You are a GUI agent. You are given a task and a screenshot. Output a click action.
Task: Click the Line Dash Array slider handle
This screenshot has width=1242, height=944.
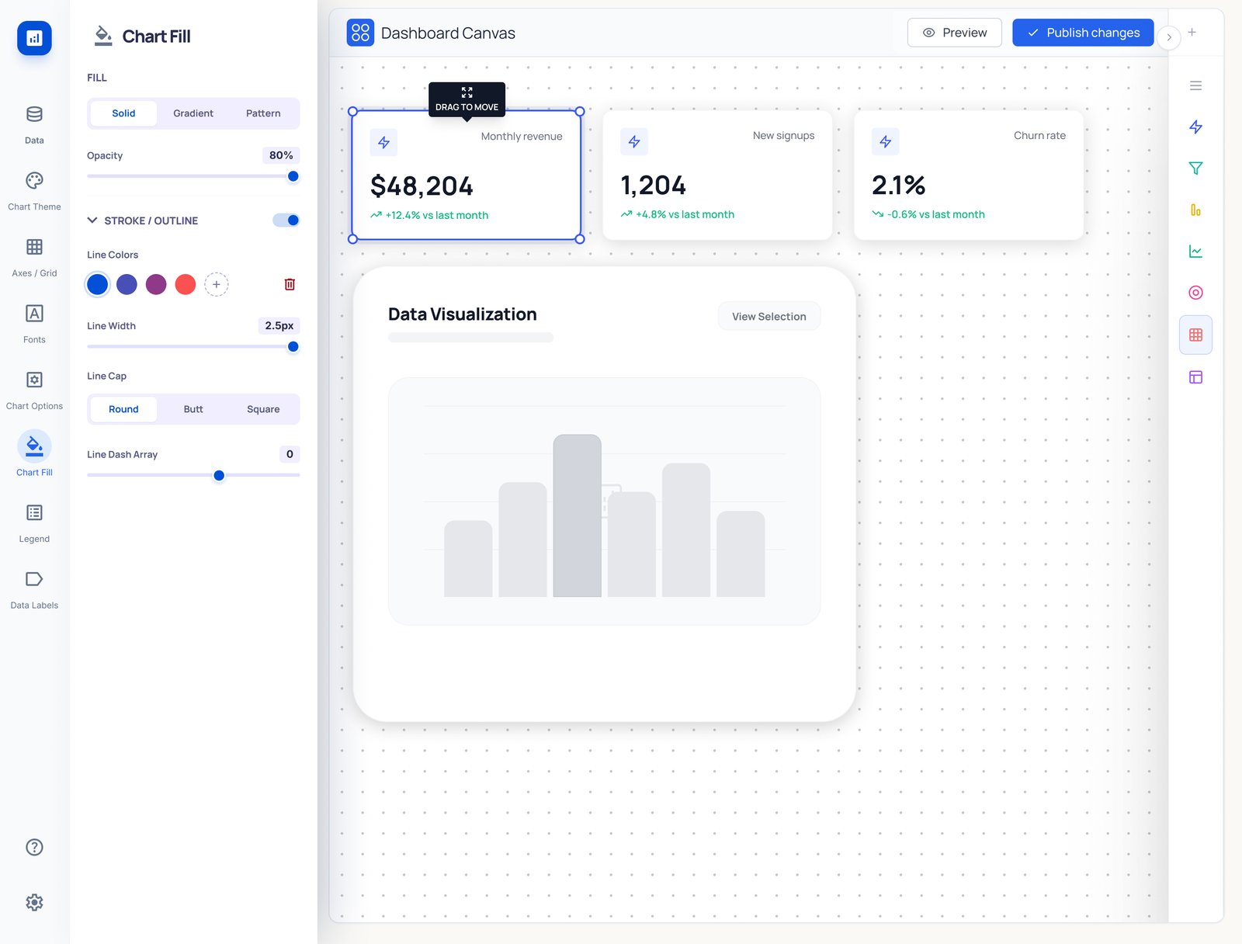pos(219,475)
